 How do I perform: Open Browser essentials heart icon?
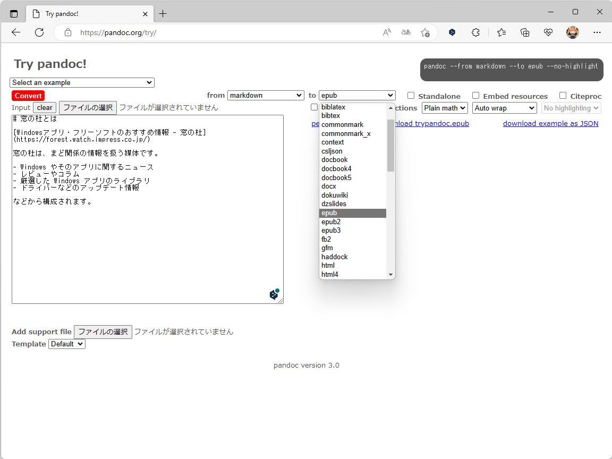click(548, 32)
